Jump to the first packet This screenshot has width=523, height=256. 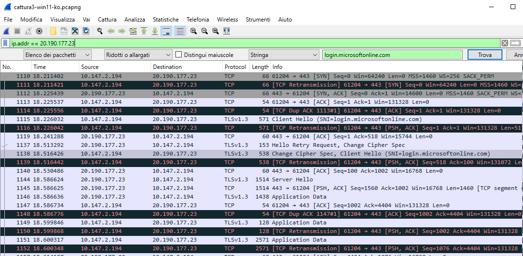click(144, 32)
